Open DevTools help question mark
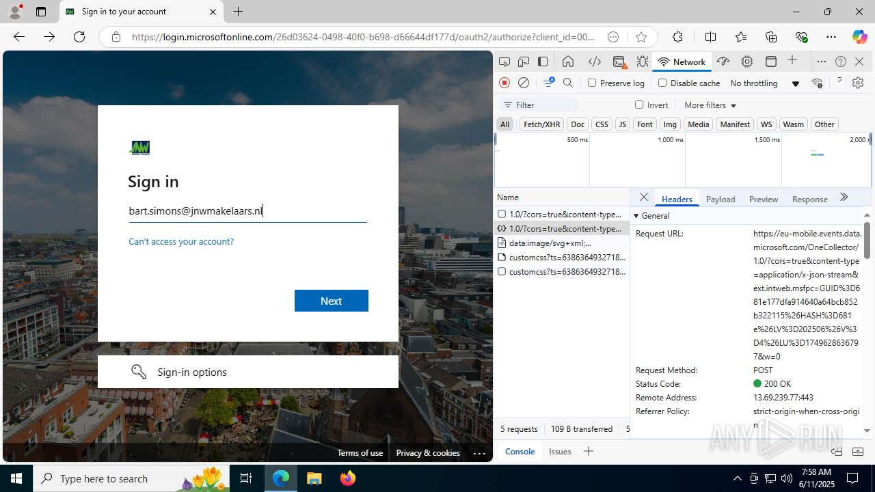The width and height of the screenshot is (875, 492). click(x=841, y=61)
